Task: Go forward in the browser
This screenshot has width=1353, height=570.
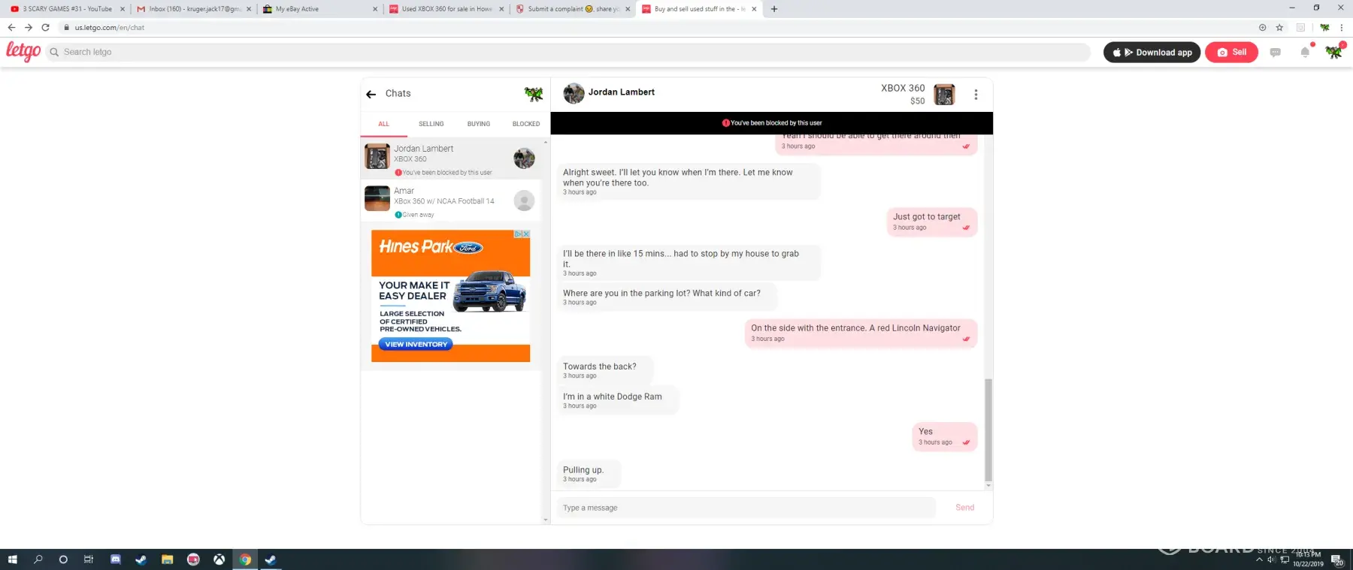Action: (x=29, y=28)
